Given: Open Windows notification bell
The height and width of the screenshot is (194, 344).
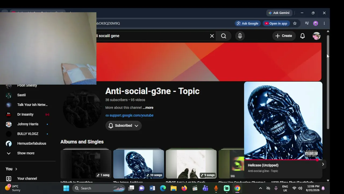Looking at the screenshot, I should pyautogui.click(x=323, y=188).
